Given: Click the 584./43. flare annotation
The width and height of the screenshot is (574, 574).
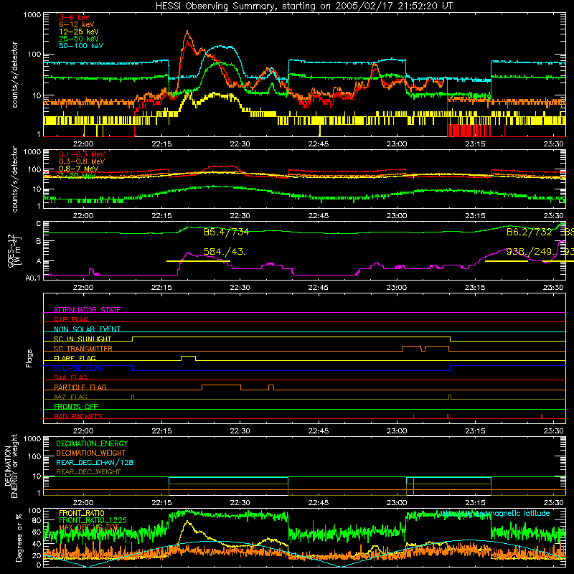Looking at the screenshot, I should point(225,252).
